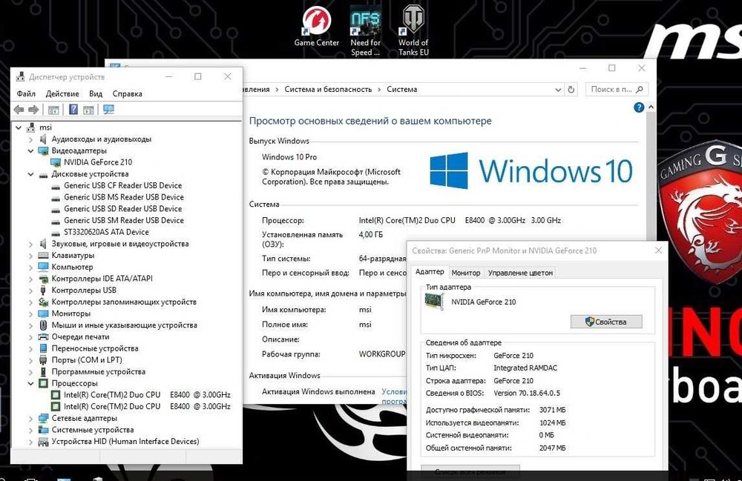The width and height of the screenshot is (742, 481).
Task: Open the Файл menu
Action: (26, 93)
